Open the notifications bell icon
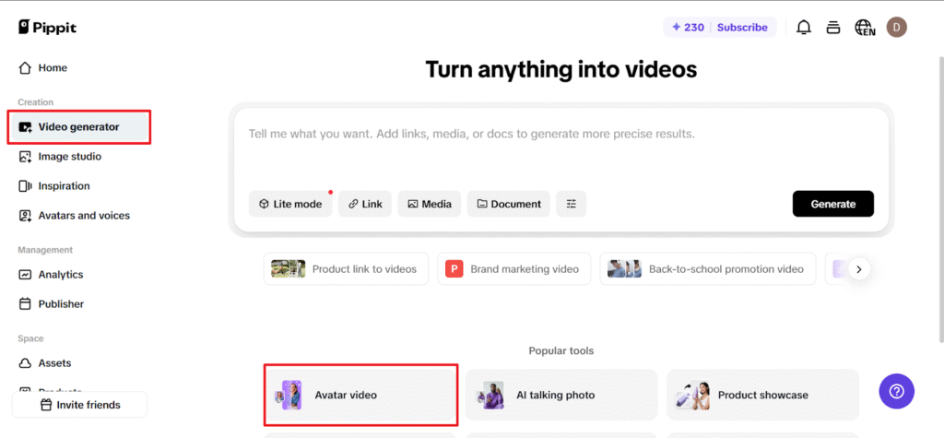Image resolution: width=944 pixels, height=438 pixels. pyautogui.click(x=804, y=28)
